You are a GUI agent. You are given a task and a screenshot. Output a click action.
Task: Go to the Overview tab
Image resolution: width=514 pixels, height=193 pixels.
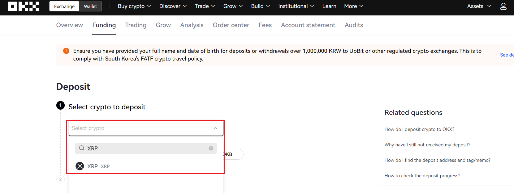(x=70, y=25)
